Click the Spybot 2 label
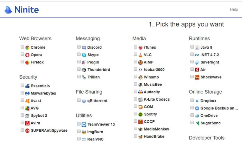The image size is (242, 143). pyautogui.click(x=39, y=116)
